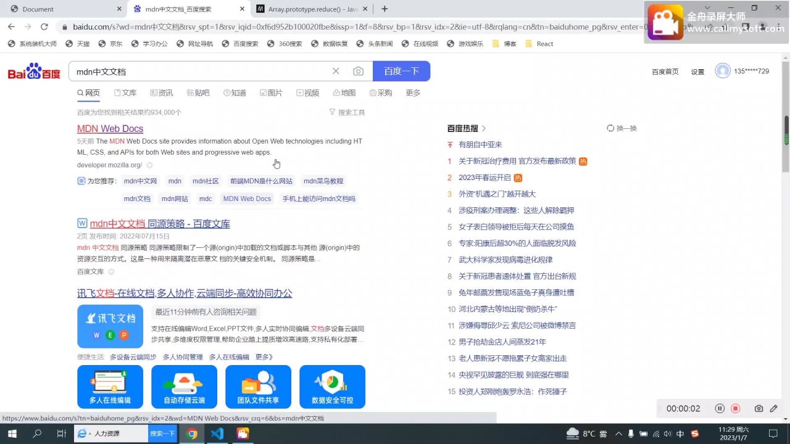Switch to the 资讯 tab
The width and height of the screenshot is (790, 444).
(162, 93)
